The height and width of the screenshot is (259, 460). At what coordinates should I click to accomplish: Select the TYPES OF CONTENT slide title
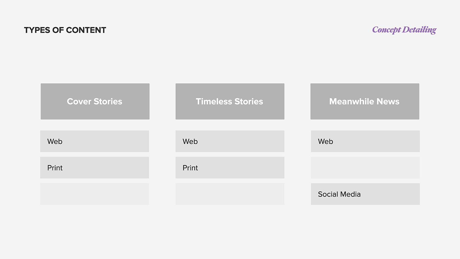coord(65,30)
